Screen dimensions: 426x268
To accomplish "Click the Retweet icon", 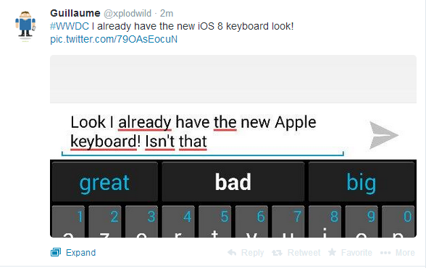I will click(277, 253).
